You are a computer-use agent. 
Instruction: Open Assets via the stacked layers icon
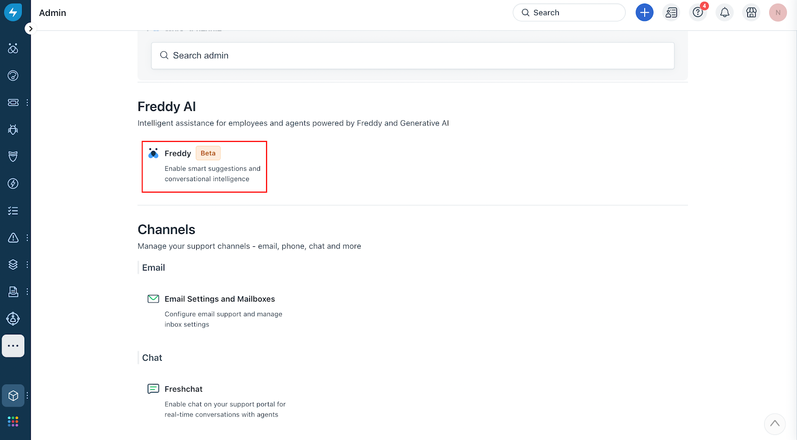click(13, 264)
